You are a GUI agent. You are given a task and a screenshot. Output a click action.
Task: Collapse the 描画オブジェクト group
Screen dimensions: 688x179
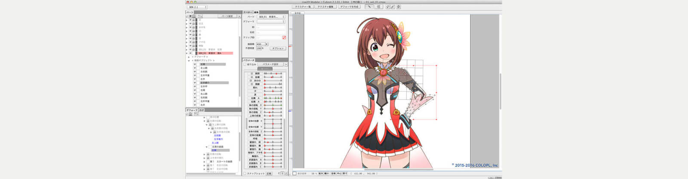(x=189, y=61)
